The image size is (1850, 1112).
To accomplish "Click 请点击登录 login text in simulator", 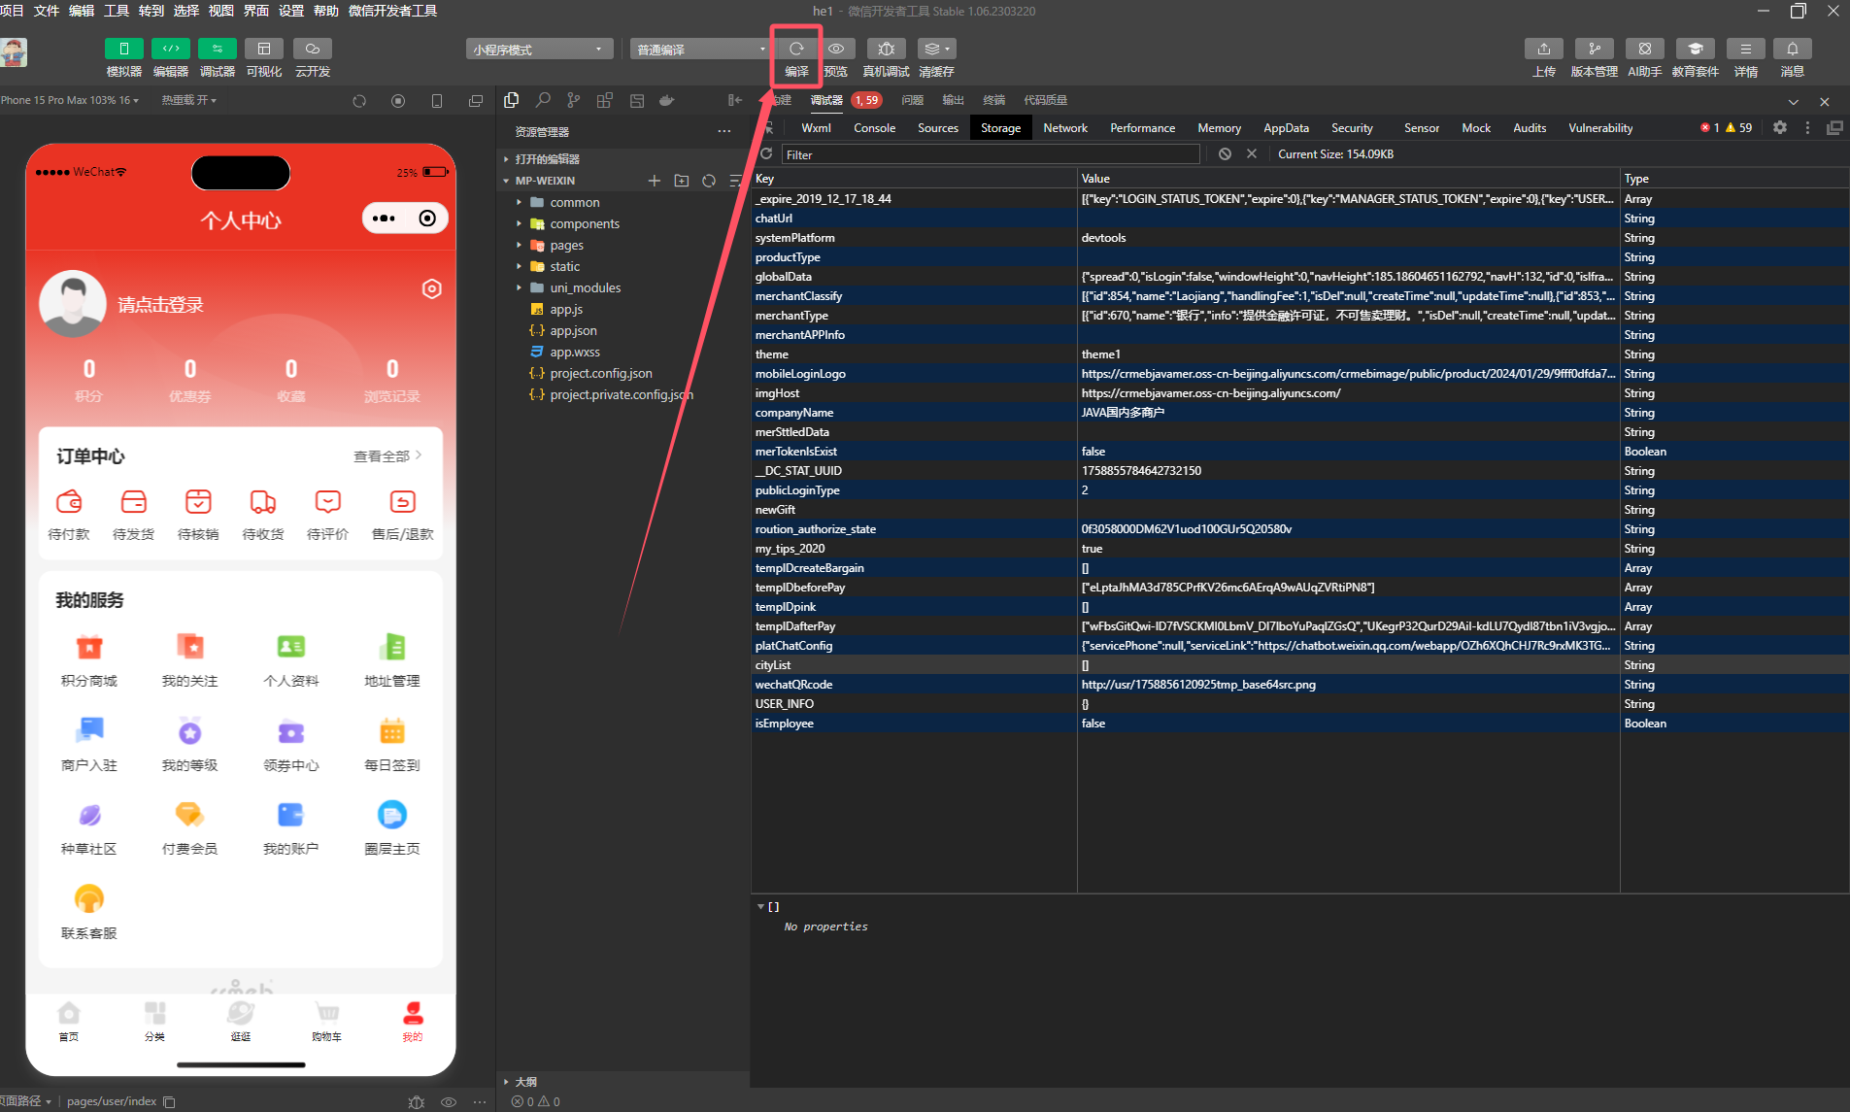I will tap(161, 305).
